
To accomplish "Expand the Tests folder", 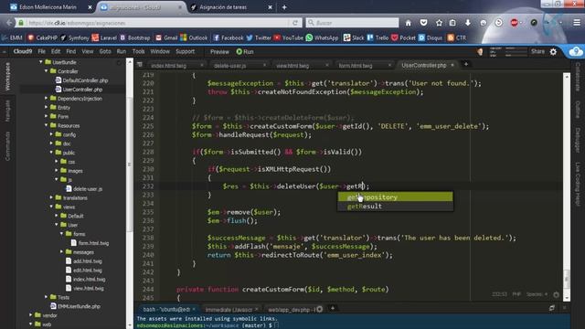I will pyautogui.click(x=47, y=297).
